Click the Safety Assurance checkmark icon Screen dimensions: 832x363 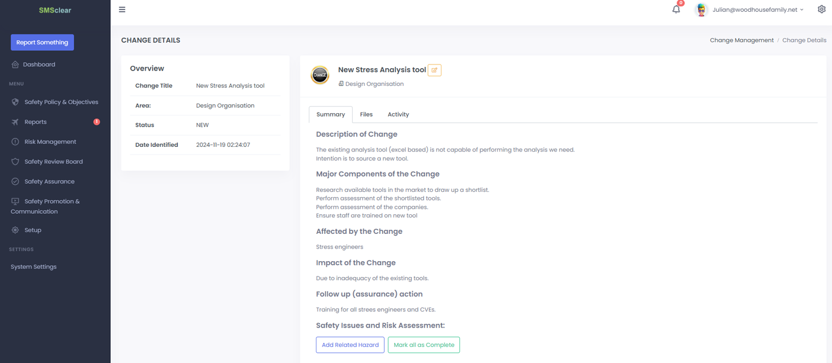pos(15,182)
